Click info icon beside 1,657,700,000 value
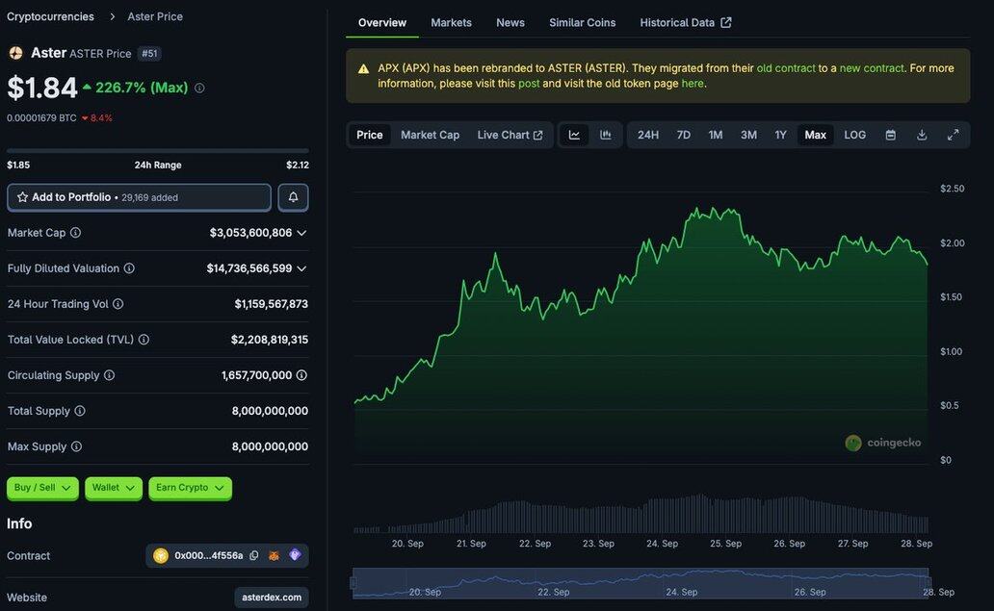The image size is (994, 611). click(x=301, y=375)
